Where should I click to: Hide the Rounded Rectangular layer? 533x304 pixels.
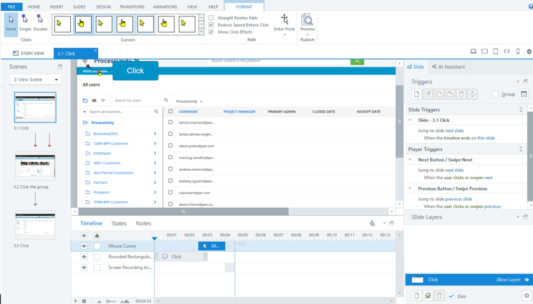point(84,257)
